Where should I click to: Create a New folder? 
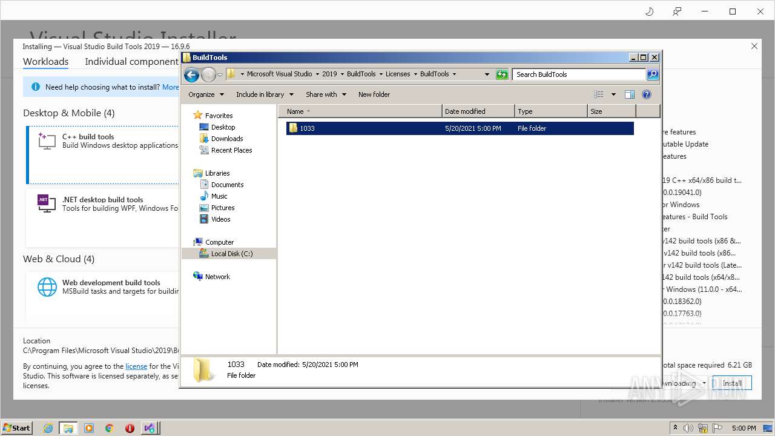pyautogui.click(x=374, y=94)
